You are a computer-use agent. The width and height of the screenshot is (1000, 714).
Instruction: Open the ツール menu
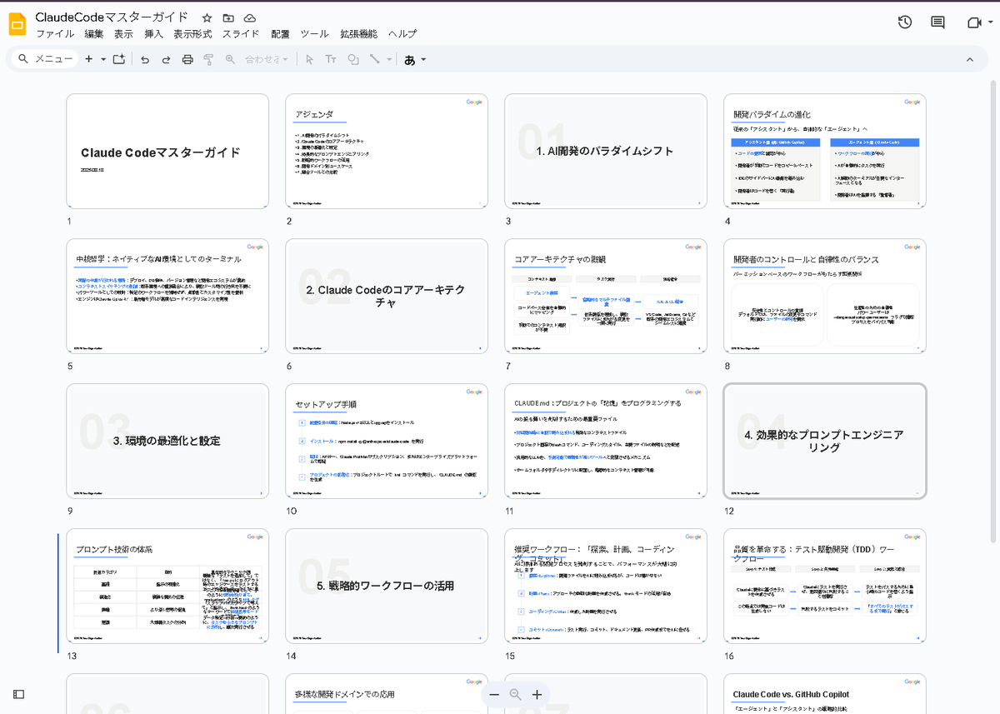coord(314,34)
